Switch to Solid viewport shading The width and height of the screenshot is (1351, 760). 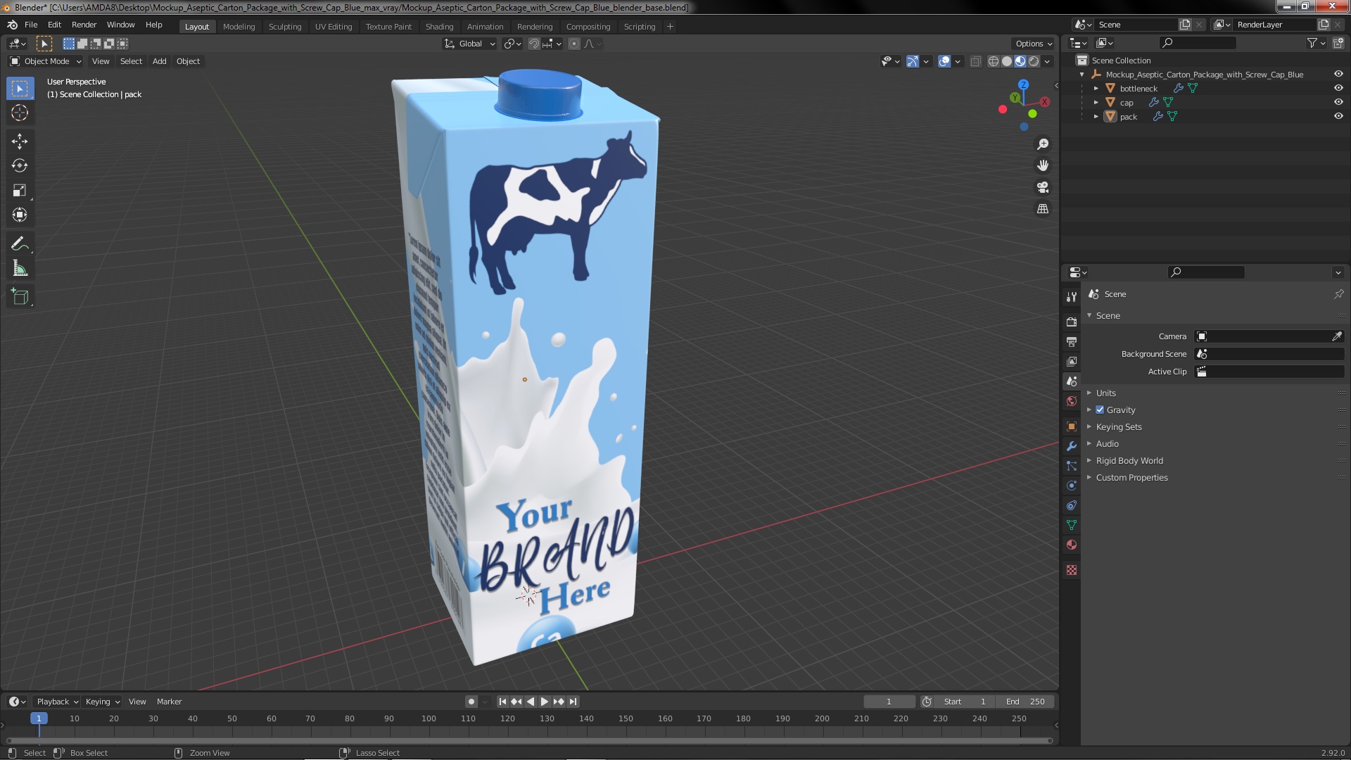coord(1007,61)
